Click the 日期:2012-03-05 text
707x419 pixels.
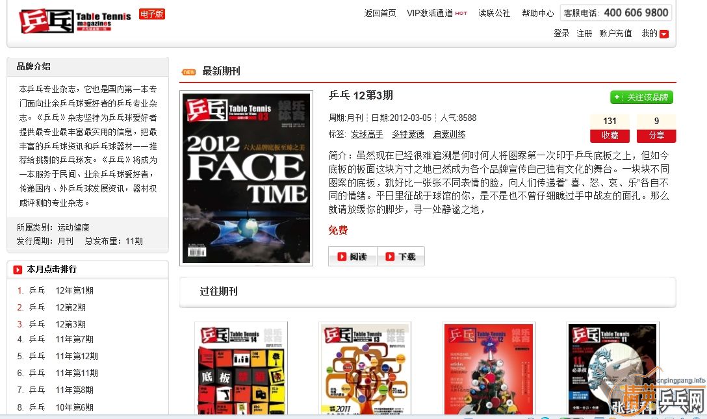402,118
